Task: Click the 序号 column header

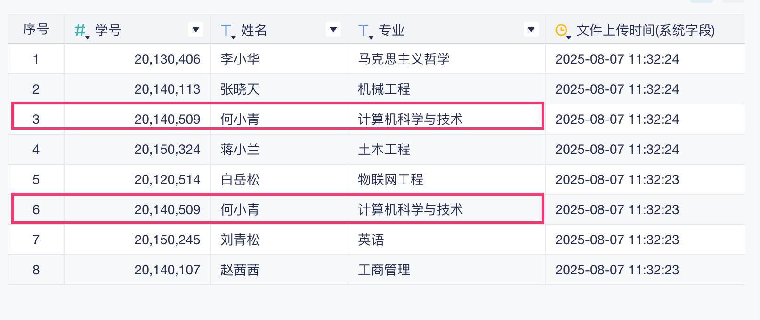Action: pos(36,30)
